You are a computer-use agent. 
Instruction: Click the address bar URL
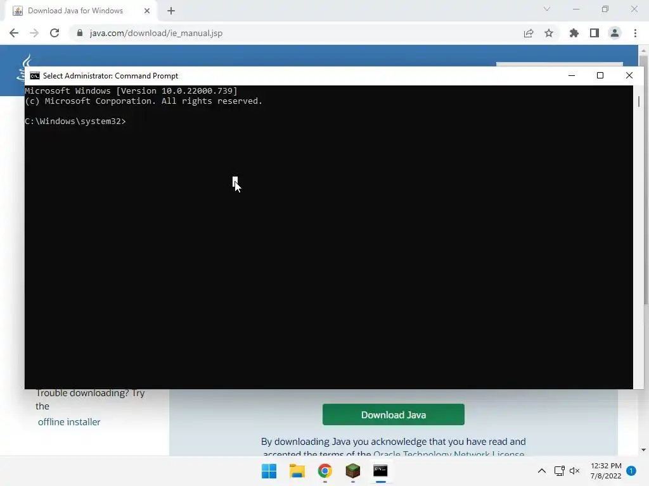[156, 33]
